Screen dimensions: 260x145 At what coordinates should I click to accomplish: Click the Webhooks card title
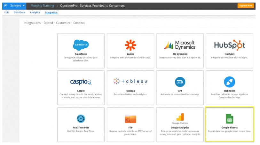[230, 91]
